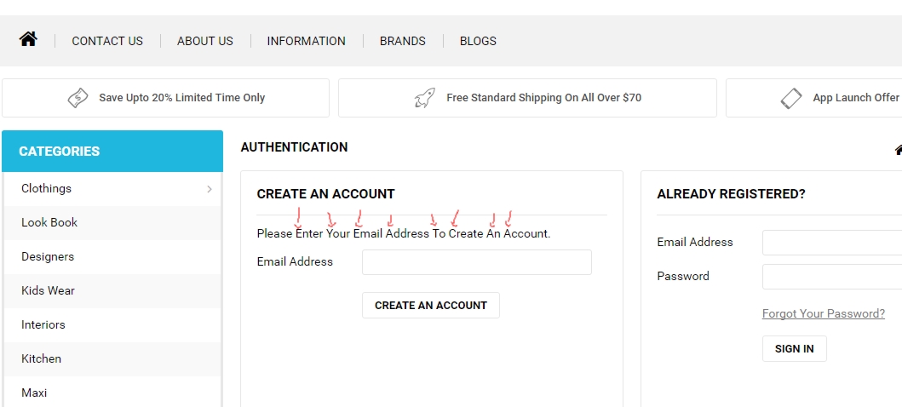Open the Blogs menu link

point(478,41)
